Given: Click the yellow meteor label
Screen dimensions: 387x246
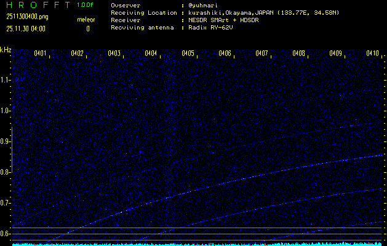Looking at the screenshot, I should click(x=86, y=20).
